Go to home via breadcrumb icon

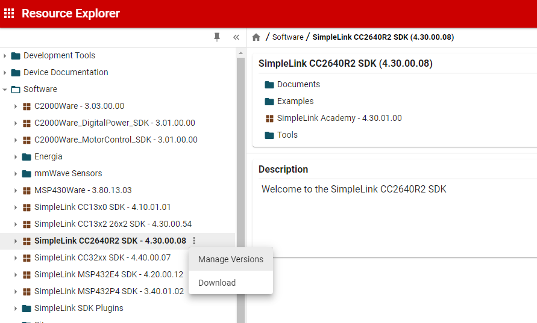point(256,37)
